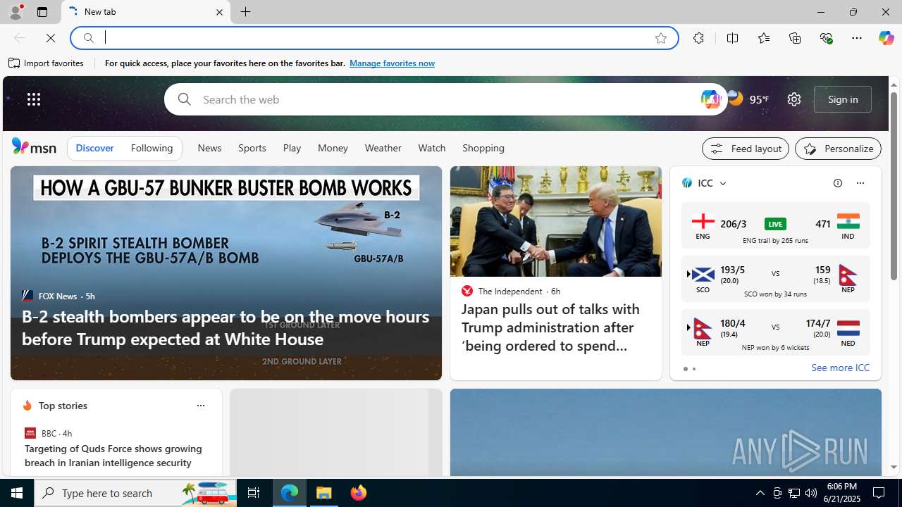Open a new browser tab with the plus button
The image size is (902, 507).
coord(245,12)
